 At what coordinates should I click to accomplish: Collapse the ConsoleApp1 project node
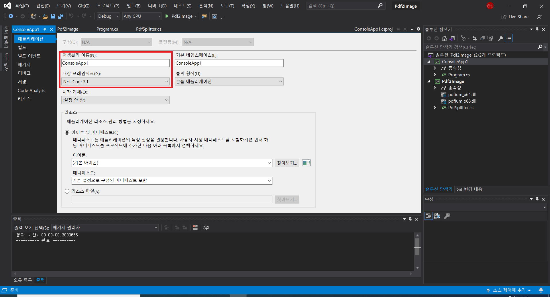pos(429,62)
